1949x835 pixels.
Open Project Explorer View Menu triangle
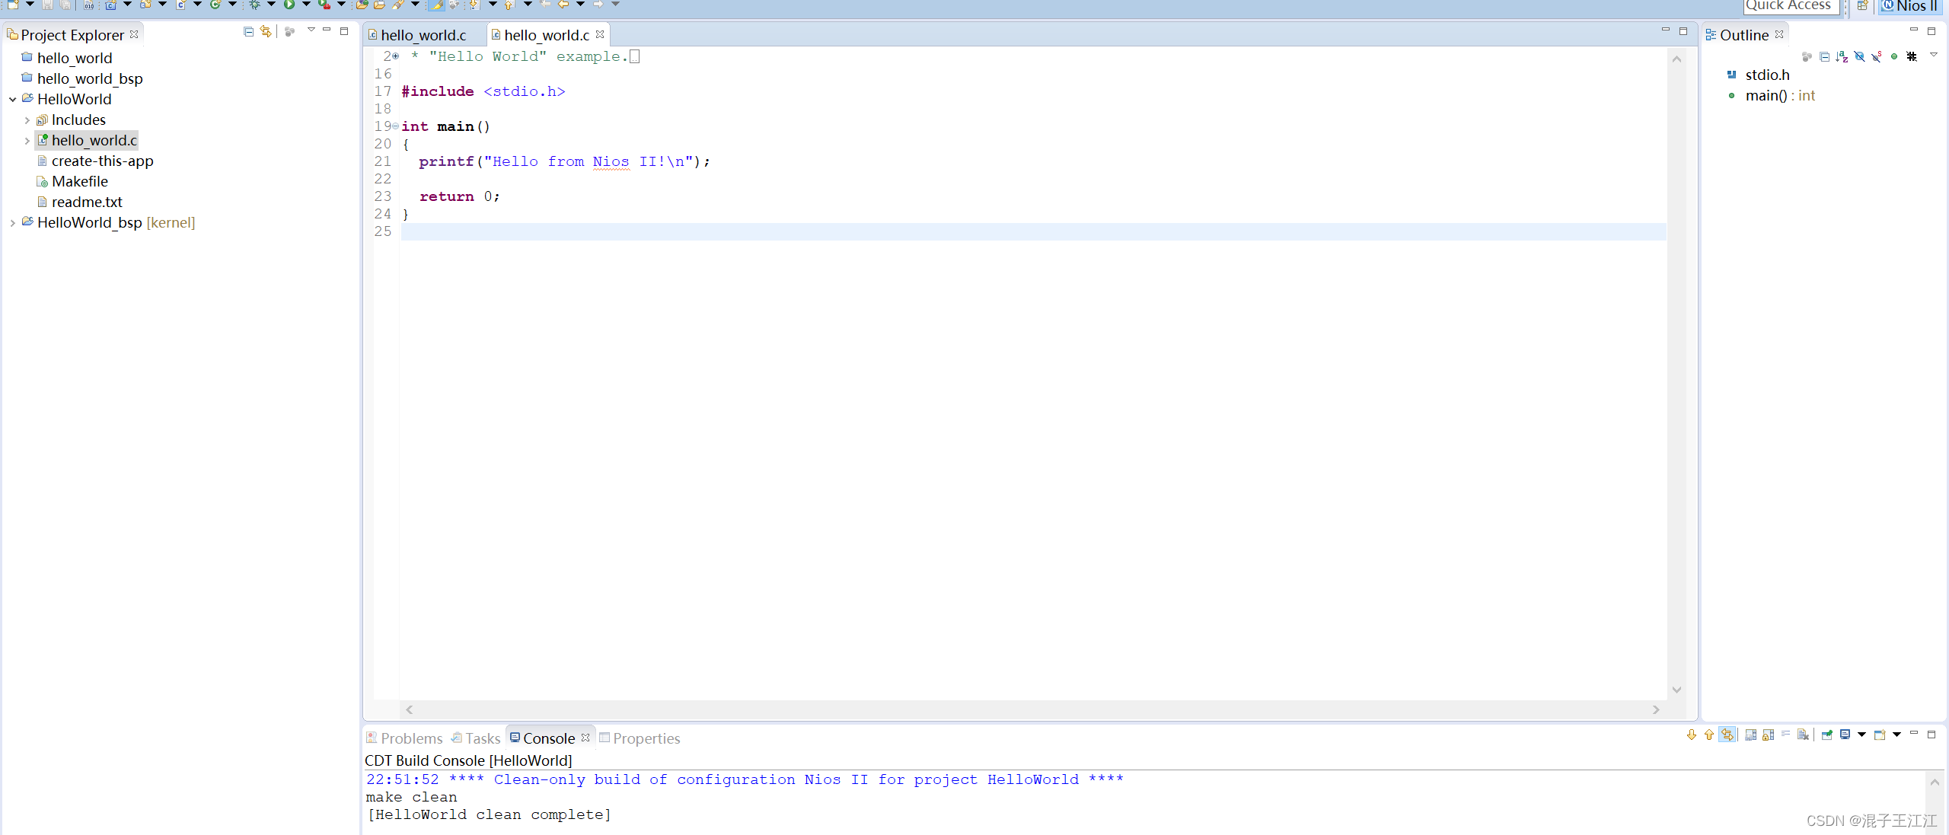tap(311, 30)
